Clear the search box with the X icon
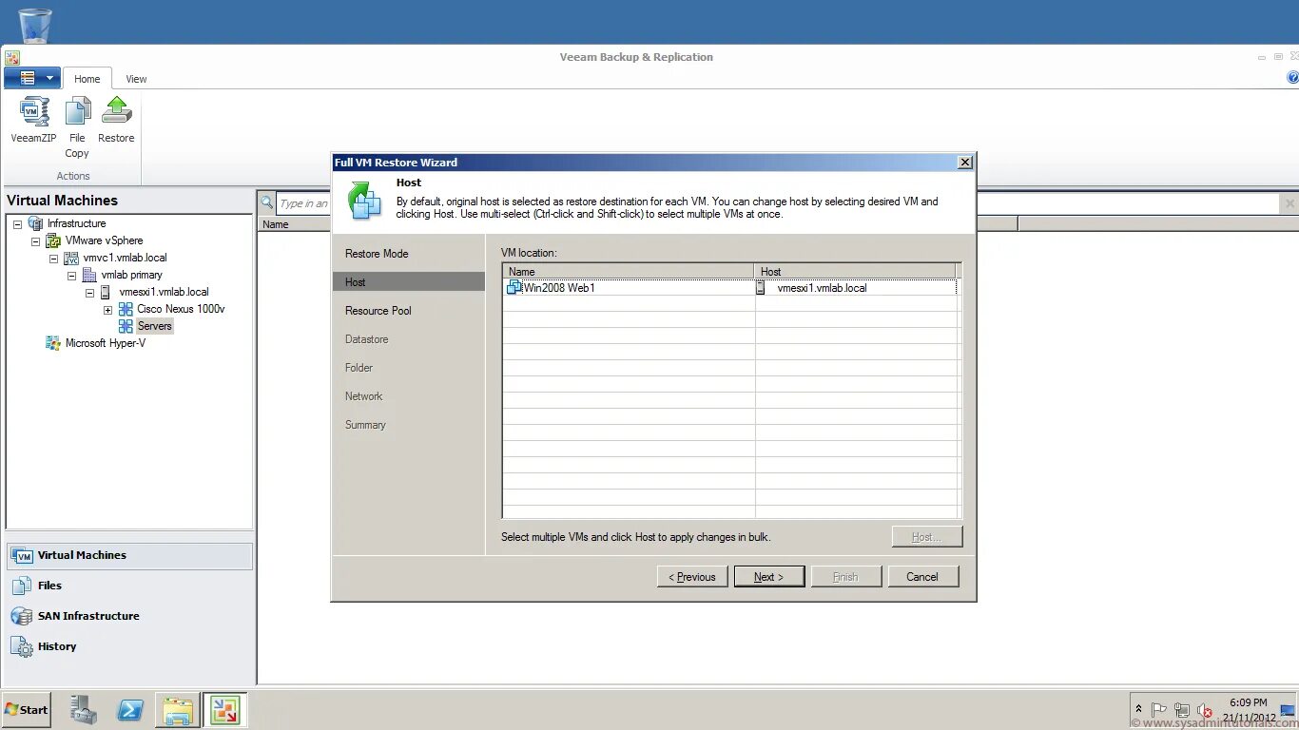Image resolution: width=1299 pixels, height=730 pixels. pos(1289,203)
